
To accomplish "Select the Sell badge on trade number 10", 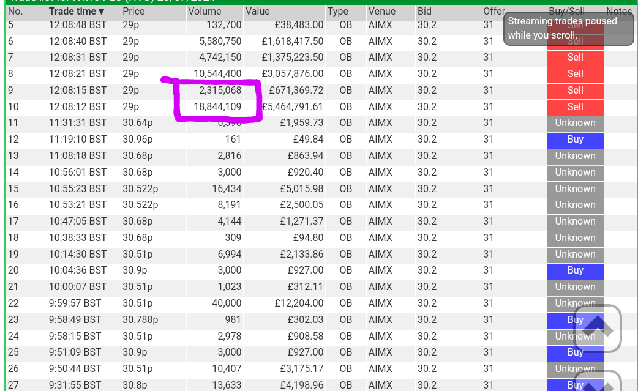I will point(576,107).
